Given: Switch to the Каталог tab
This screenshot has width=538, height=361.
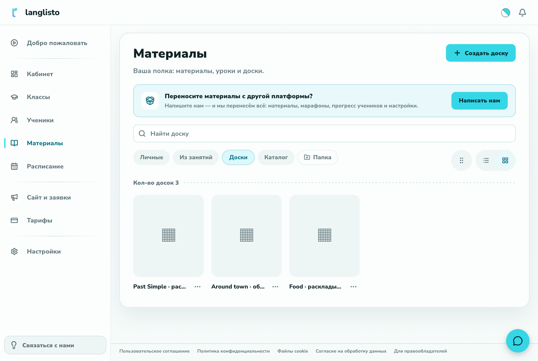Looking at the screenshot, I should pos(276,157).
